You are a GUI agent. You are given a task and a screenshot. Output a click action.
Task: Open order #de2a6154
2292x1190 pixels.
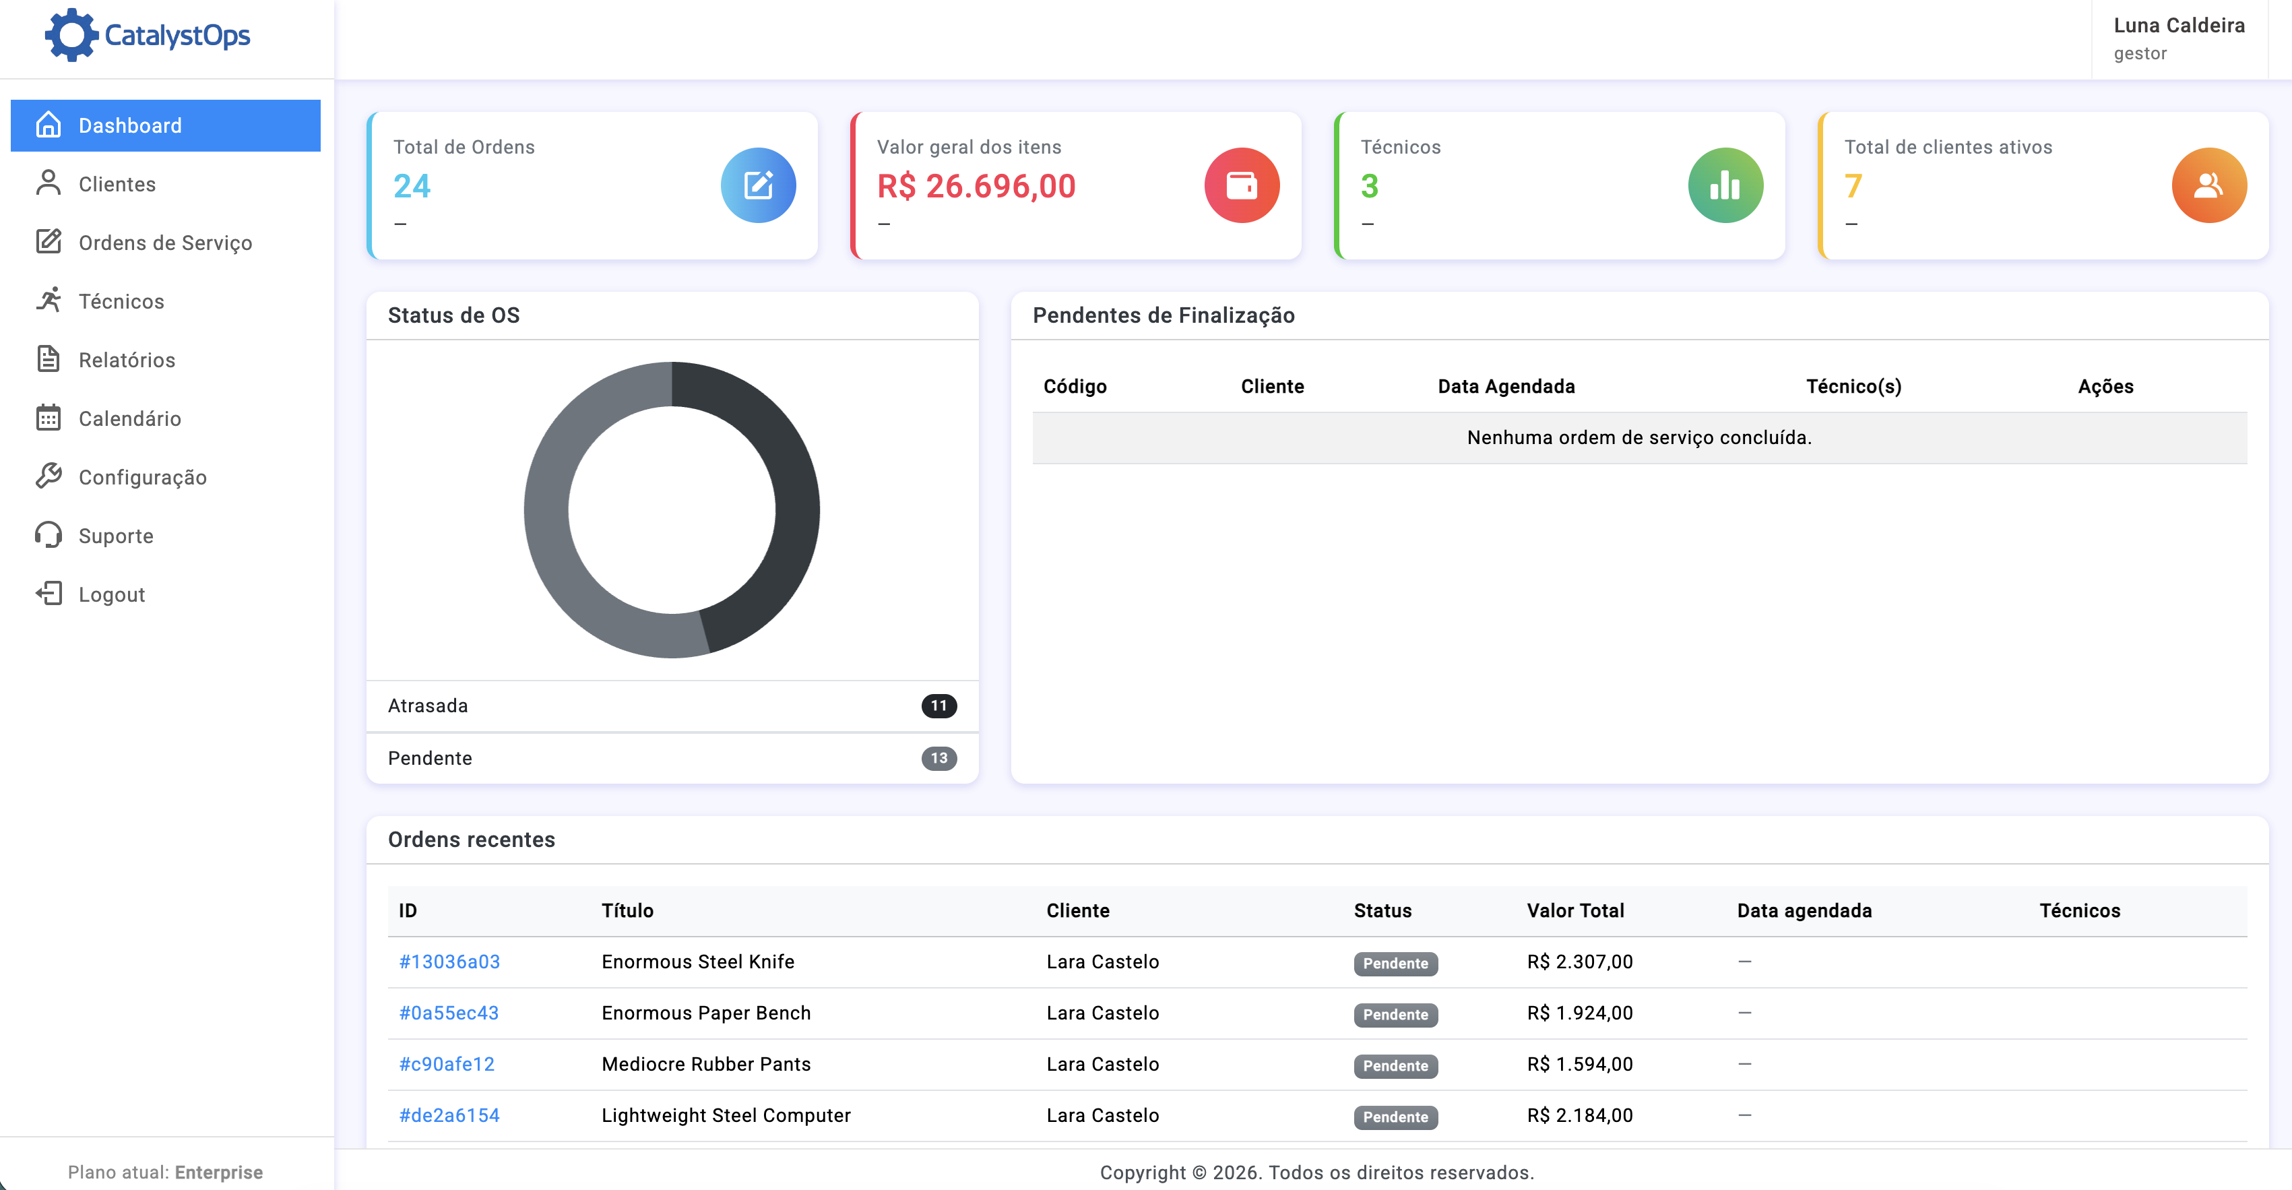click(449, 1115)
